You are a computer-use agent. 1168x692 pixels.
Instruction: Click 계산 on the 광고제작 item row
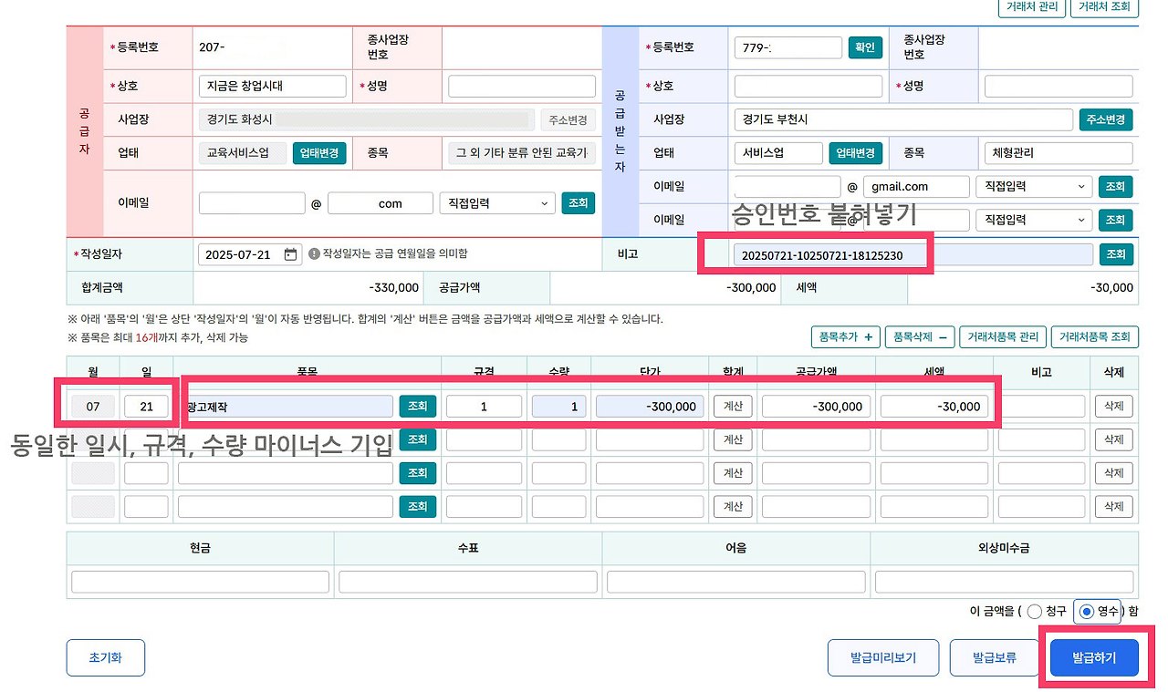tap(733, 406)
